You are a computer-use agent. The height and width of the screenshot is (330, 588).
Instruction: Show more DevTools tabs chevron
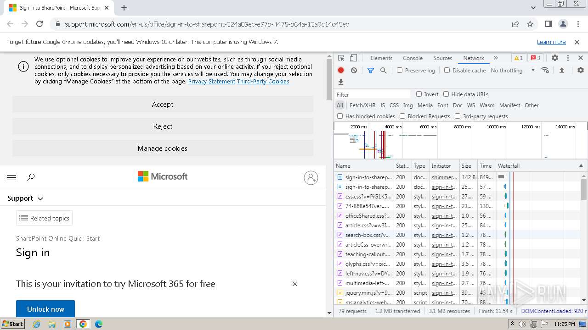[496, 58]
